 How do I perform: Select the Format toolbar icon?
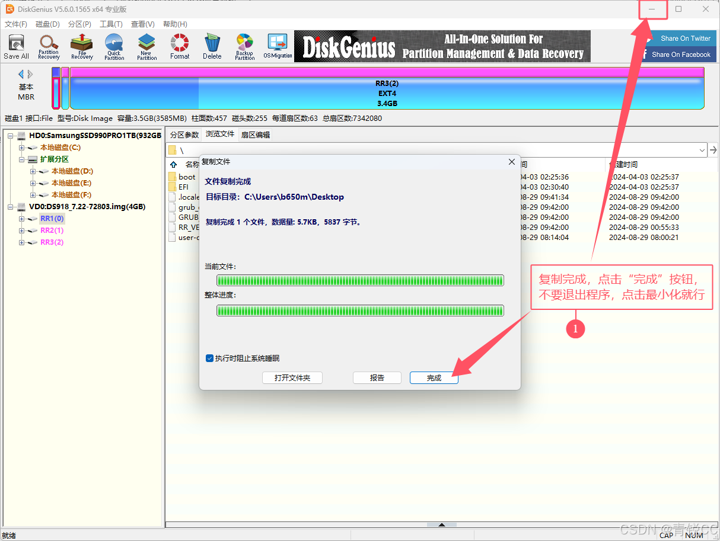point(180,47)
